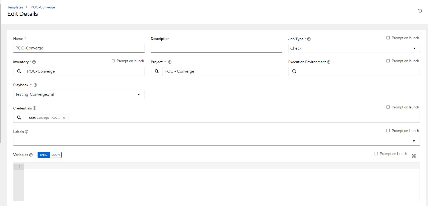Click line 1 of Variables editor

point(222,166)
